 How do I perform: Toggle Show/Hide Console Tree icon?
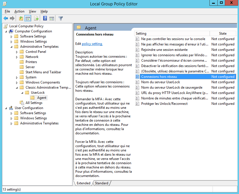pos(28,18)
